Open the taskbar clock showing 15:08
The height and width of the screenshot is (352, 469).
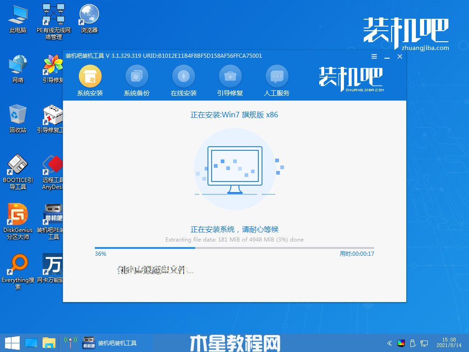click(449, 342)
